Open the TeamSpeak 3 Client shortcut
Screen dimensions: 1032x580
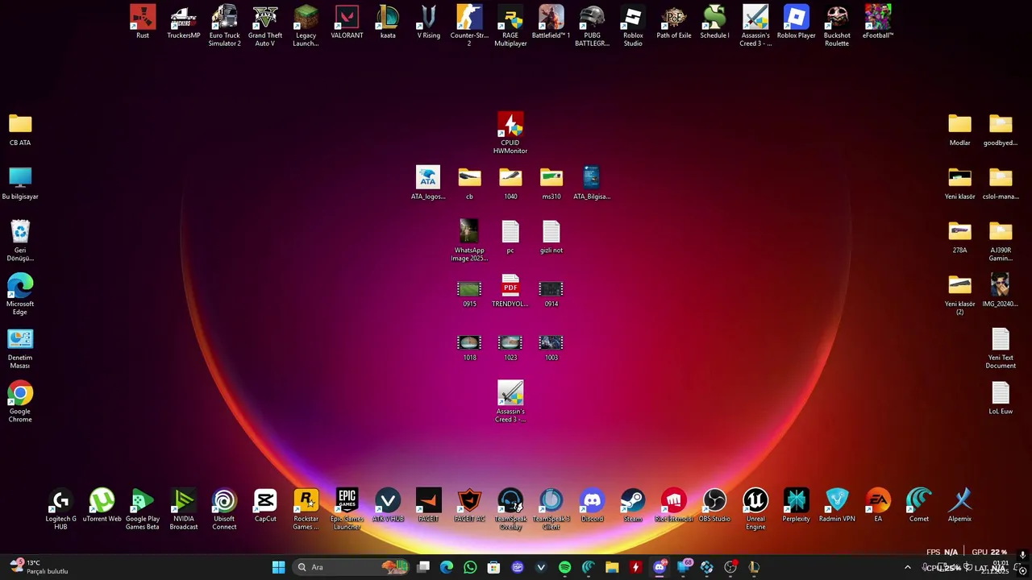(x=551, y=509)
